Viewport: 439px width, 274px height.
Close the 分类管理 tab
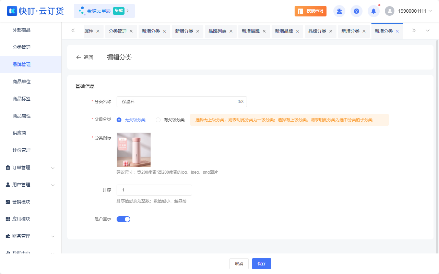[x=131, y=31]
